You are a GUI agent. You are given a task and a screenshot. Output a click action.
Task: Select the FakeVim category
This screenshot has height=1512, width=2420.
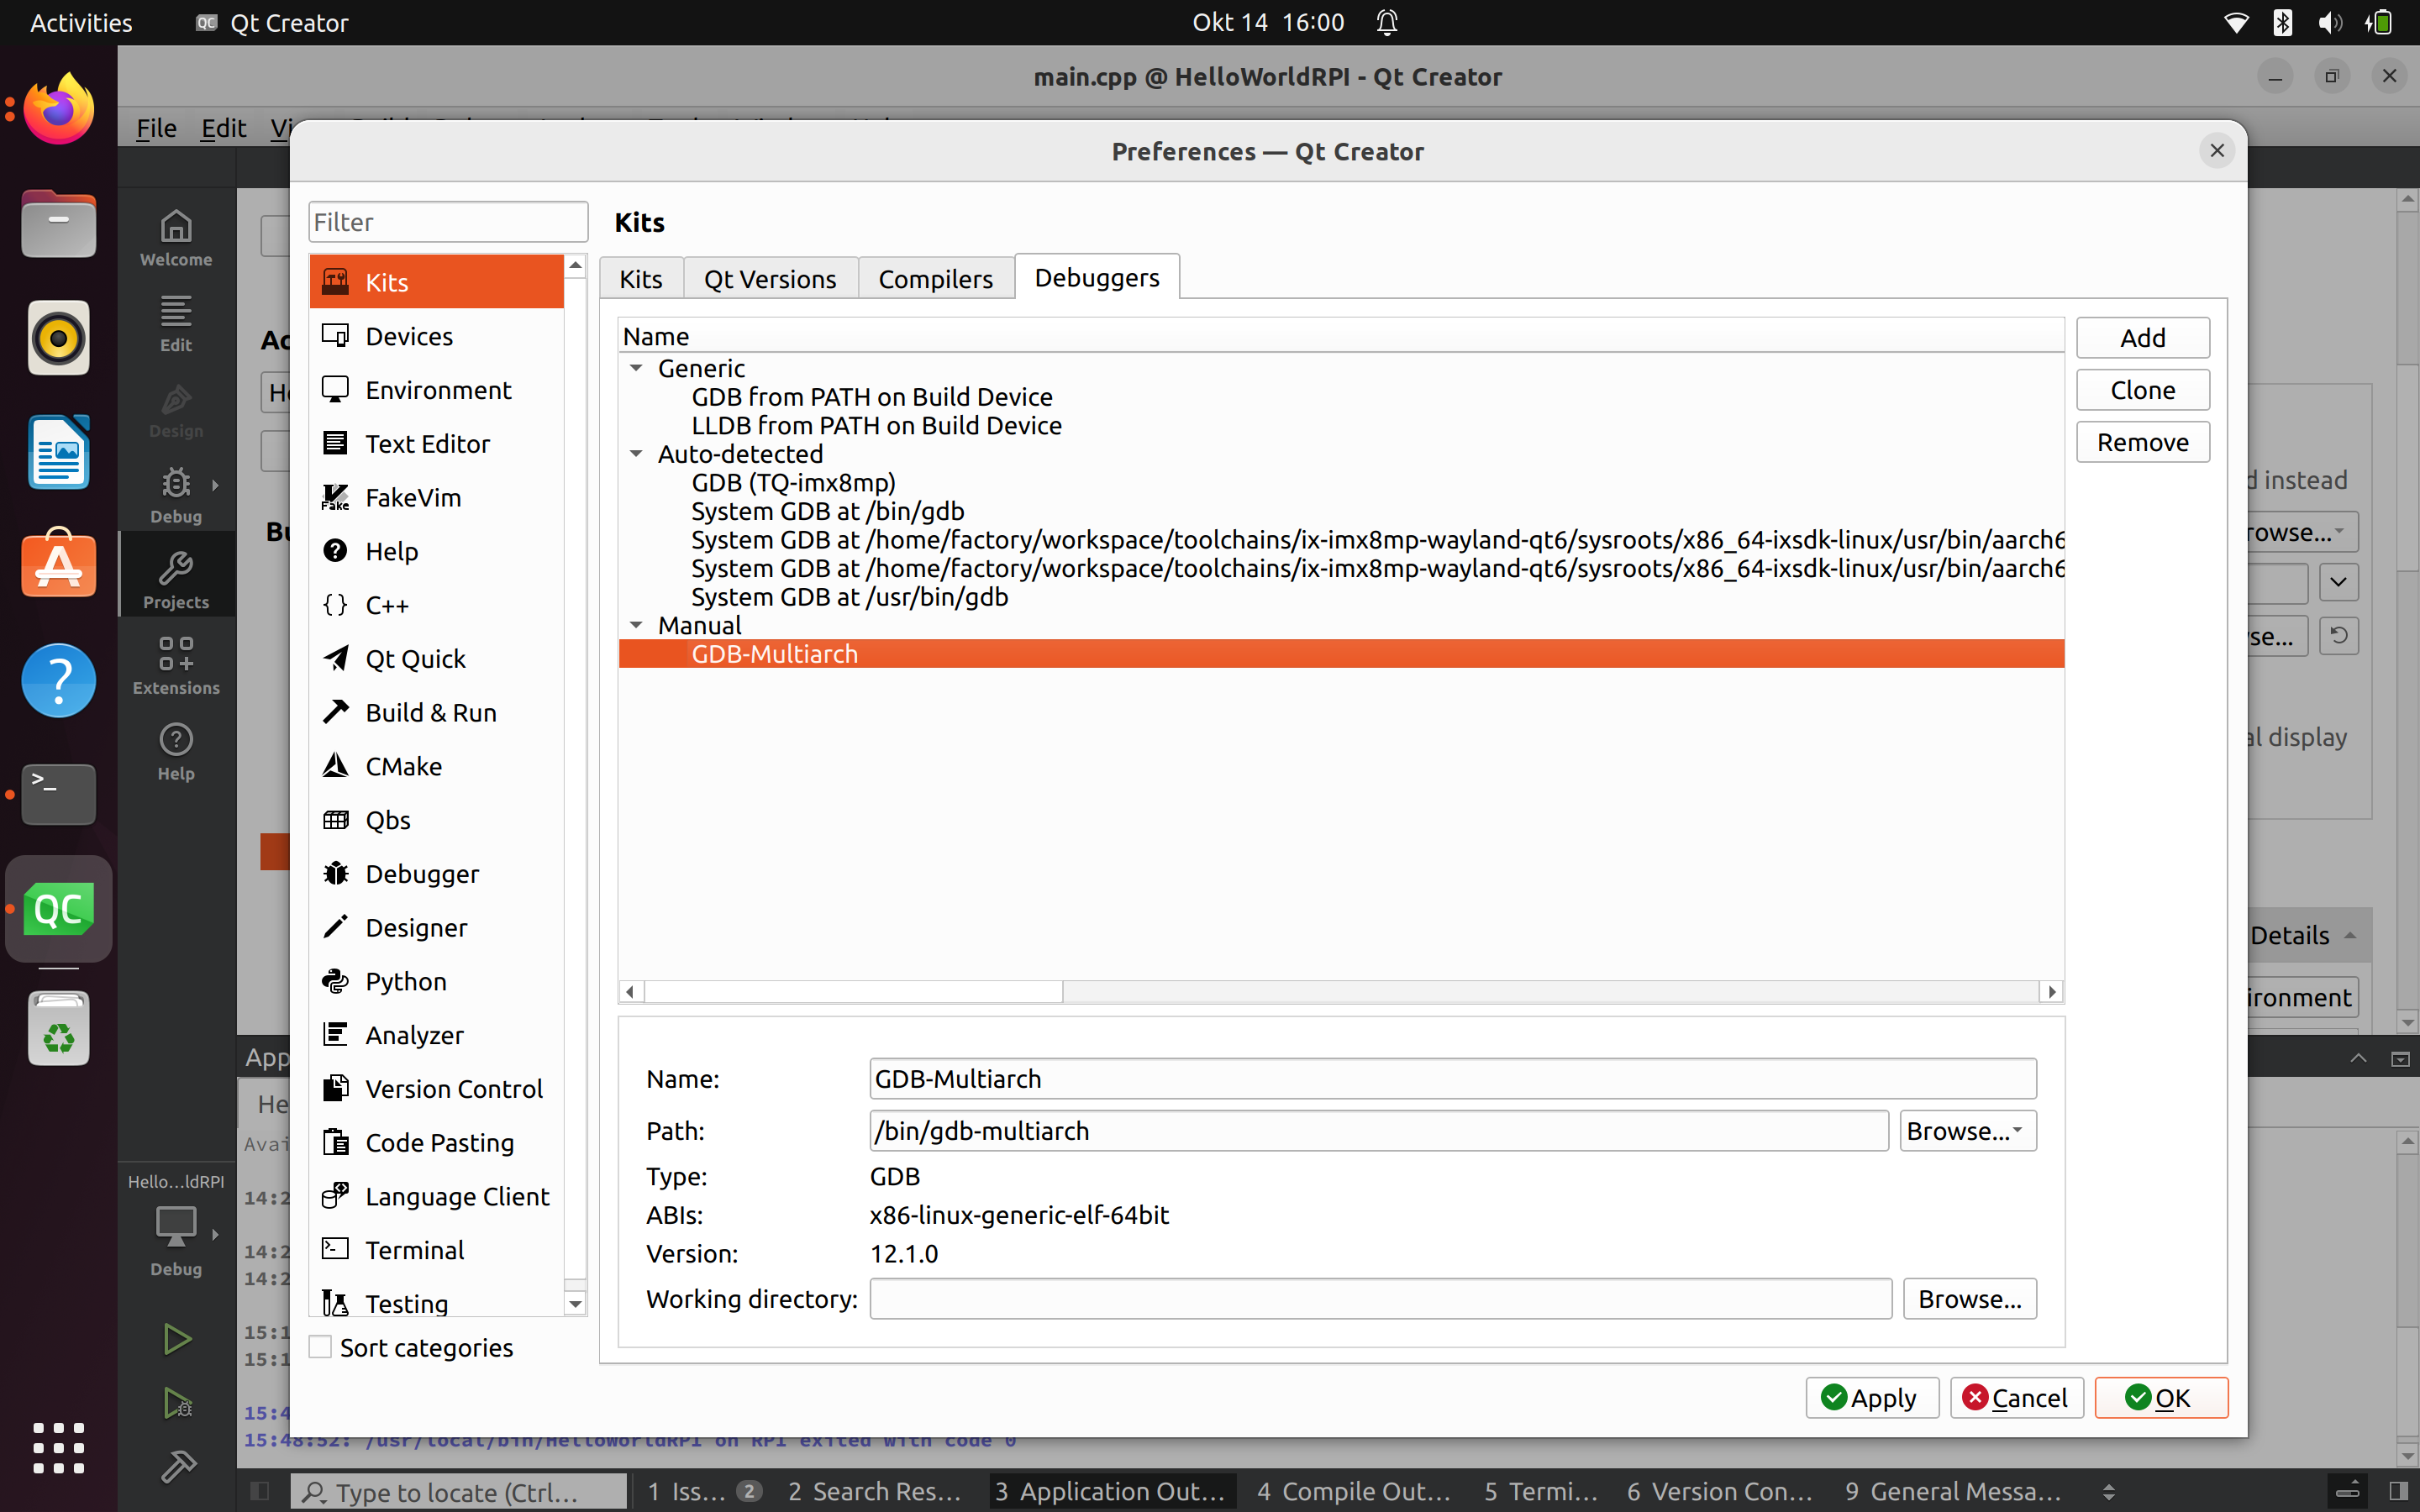tap(436, 497)
